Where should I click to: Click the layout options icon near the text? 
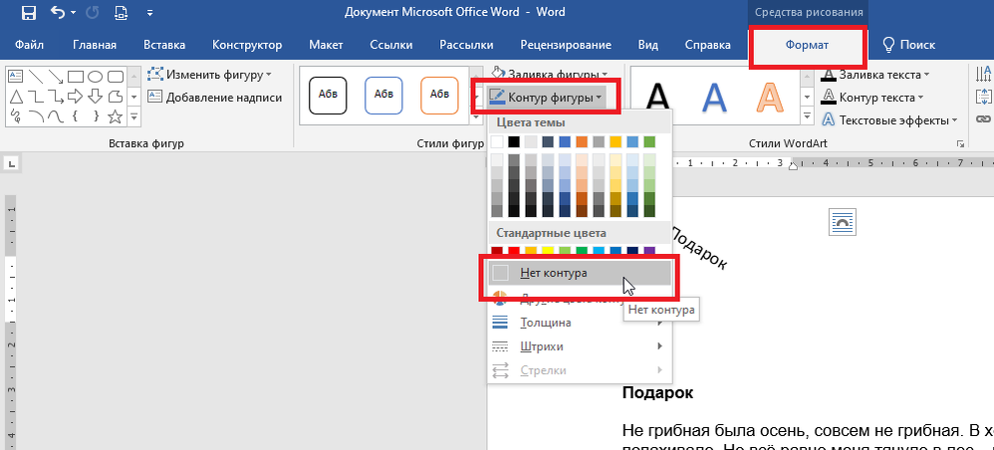(844, 221)
